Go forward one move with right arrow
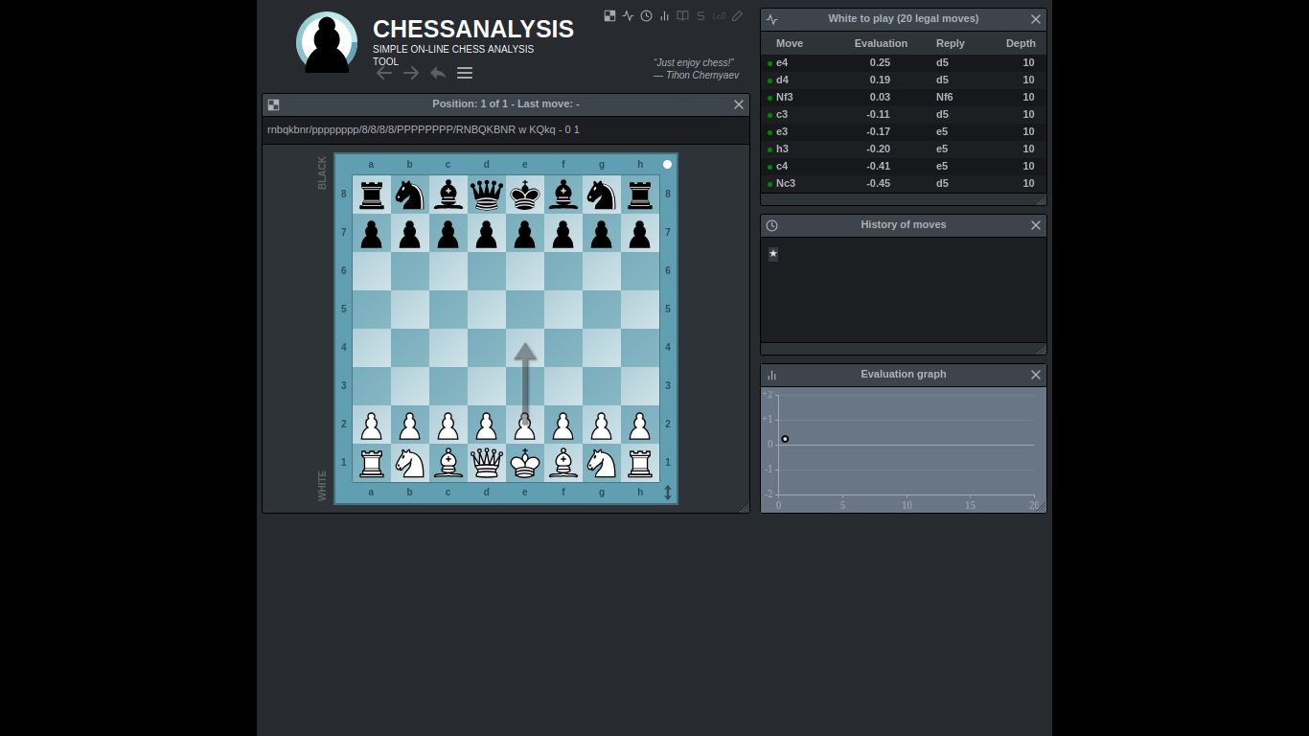This screenshot has width=1309, height=736. point(411,72)
